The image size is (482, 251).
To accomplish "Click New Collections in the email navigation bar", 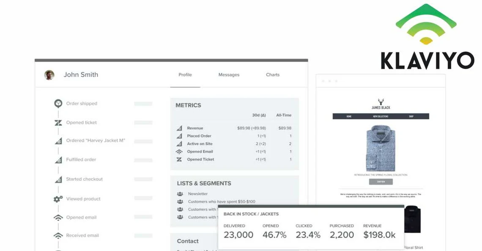I will pos(381,116).
